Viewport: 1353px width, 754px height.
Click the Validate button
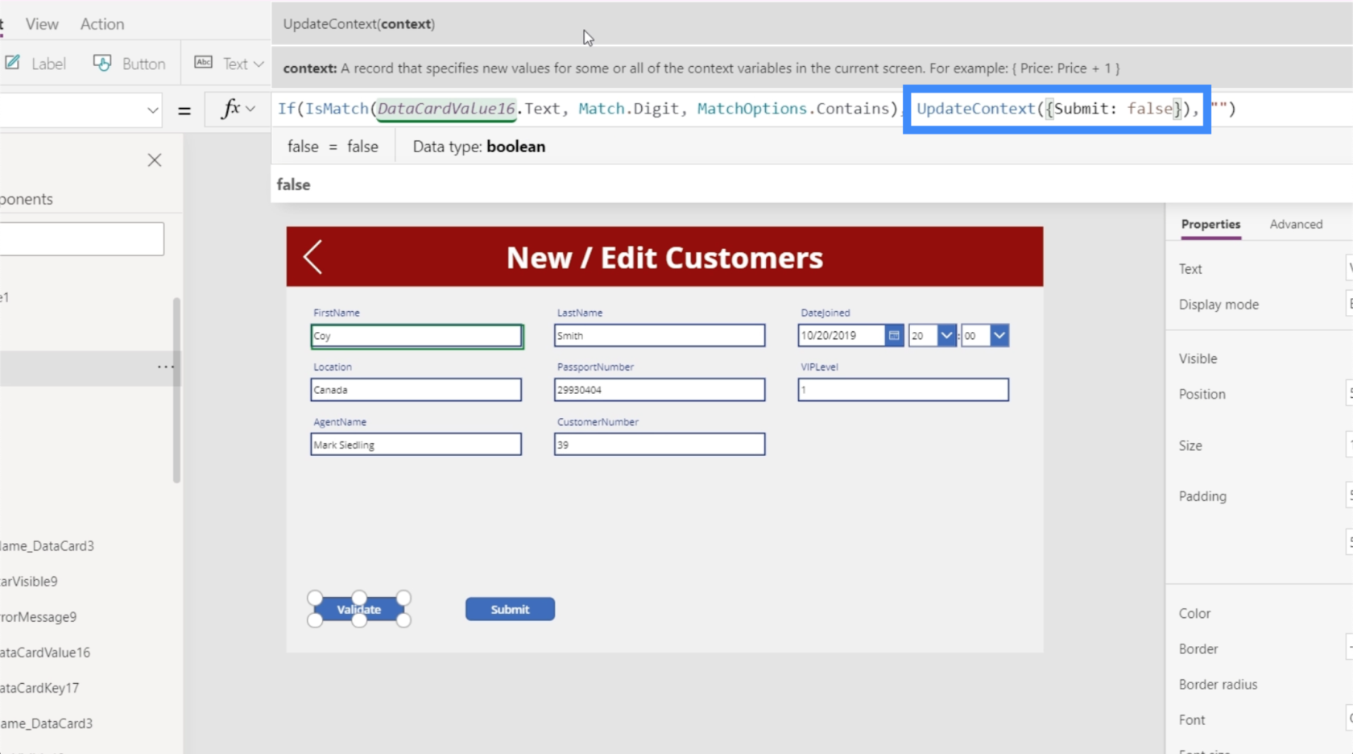coord(359,610)
